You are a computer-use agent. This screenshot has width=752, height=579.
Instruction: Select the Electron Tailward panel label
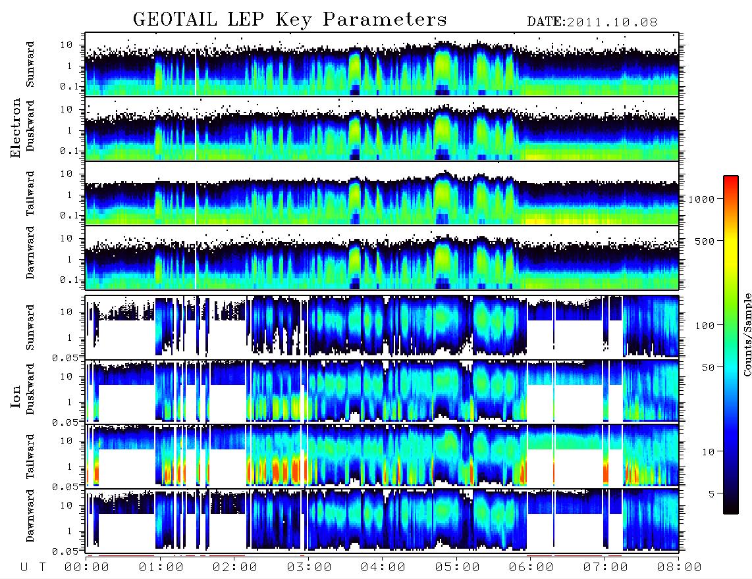point(30,193)
